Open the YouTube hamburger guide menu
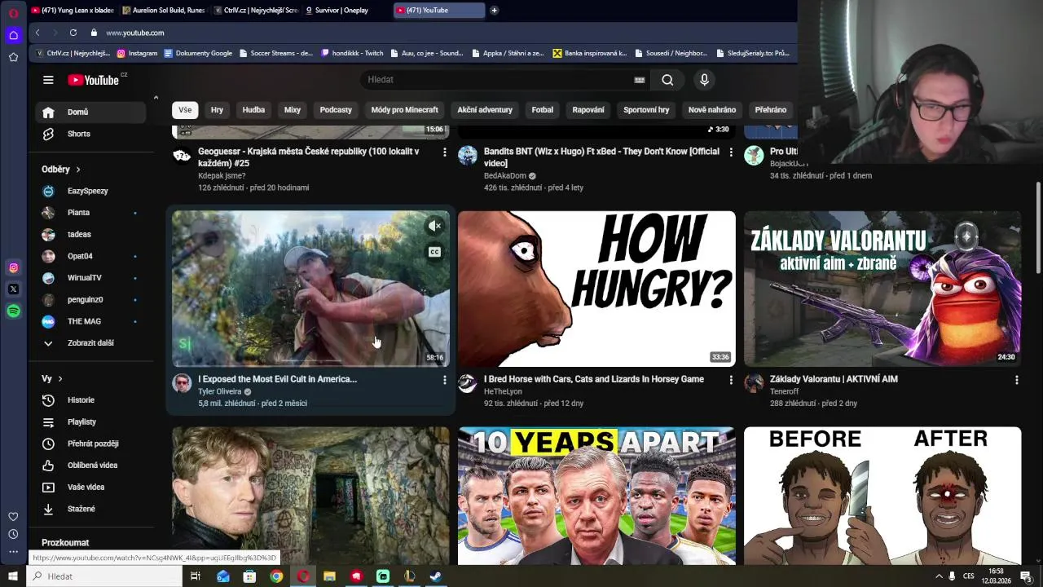The image size is (1043, 587). click(48, 80)
